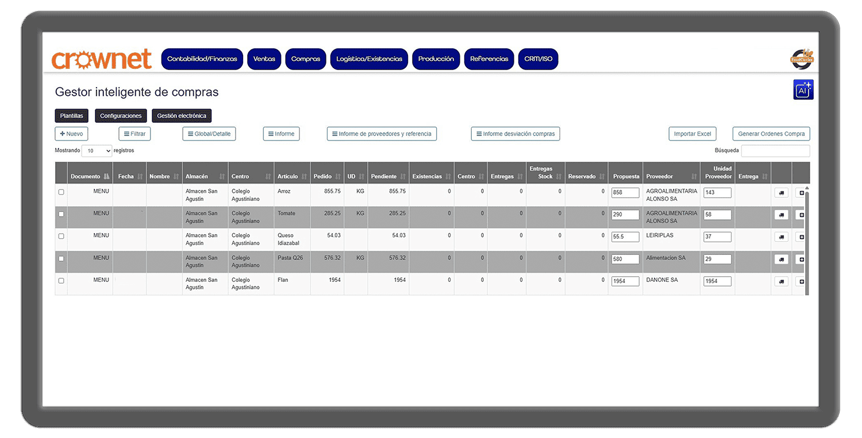Open the Compras menu

tap(306, 59)
